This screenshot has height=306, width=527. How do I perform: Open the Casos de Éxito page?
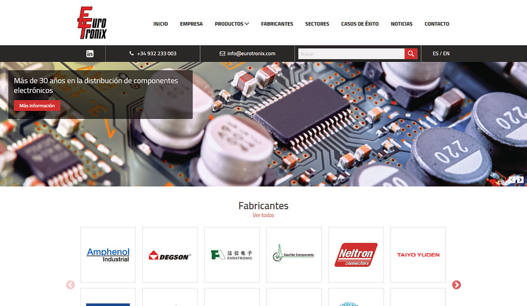pyautogui.click(x=360, y=24)
